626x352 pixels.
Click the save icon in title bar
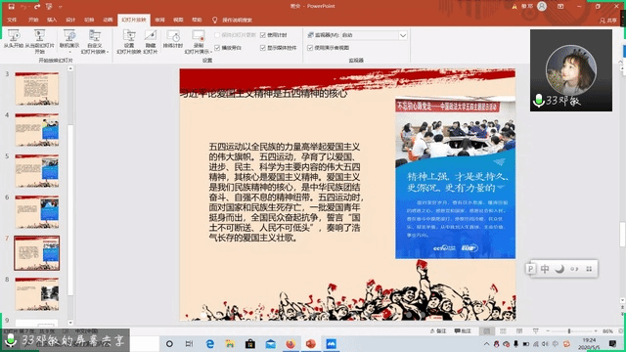coord(11,7)
